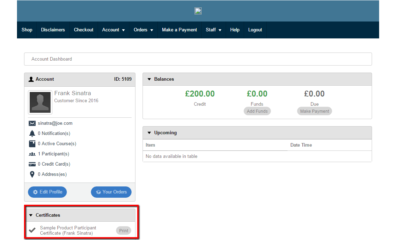Click Logout in the navigation bar
This screenshot has width=406, height=240.
255,30
